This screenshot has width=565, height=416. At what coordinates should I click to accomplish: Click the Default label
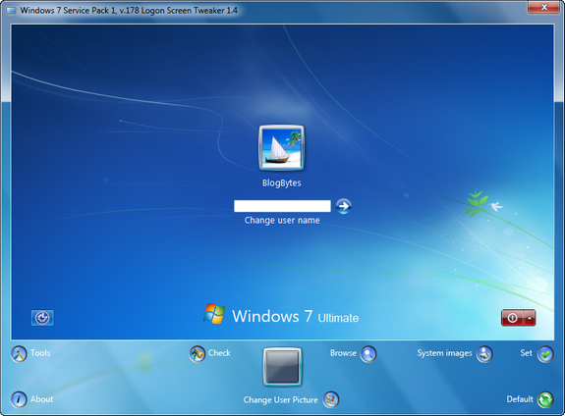[x=520, y=399]
